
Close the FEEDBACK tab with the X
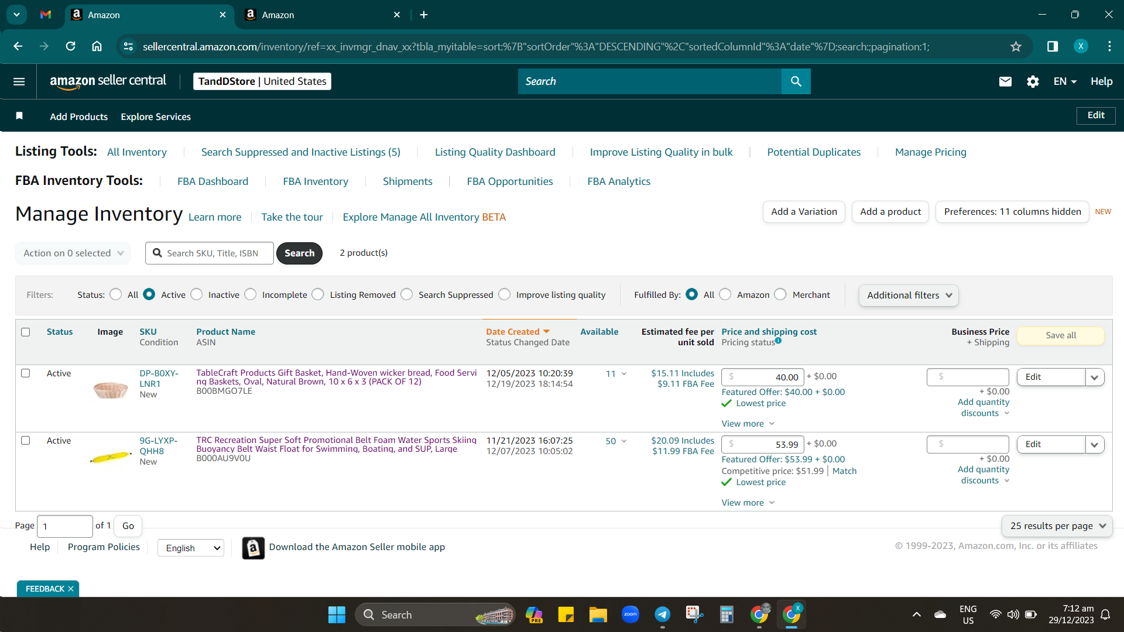click(x=71, y=589)
